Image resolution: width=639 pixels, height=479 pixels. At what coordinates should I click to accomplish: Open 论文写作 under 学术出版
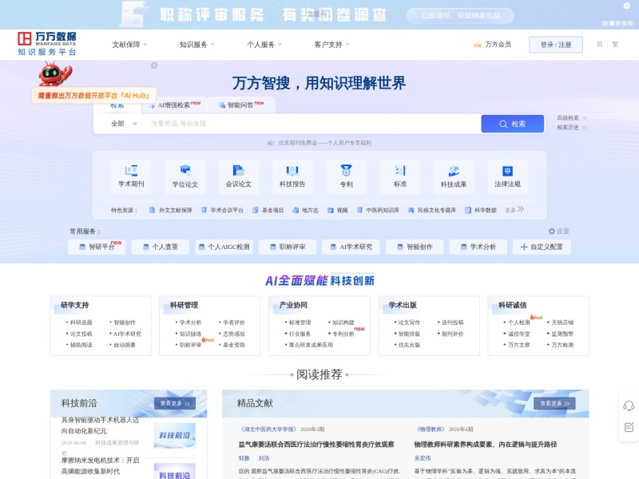(x=409, y=323)
